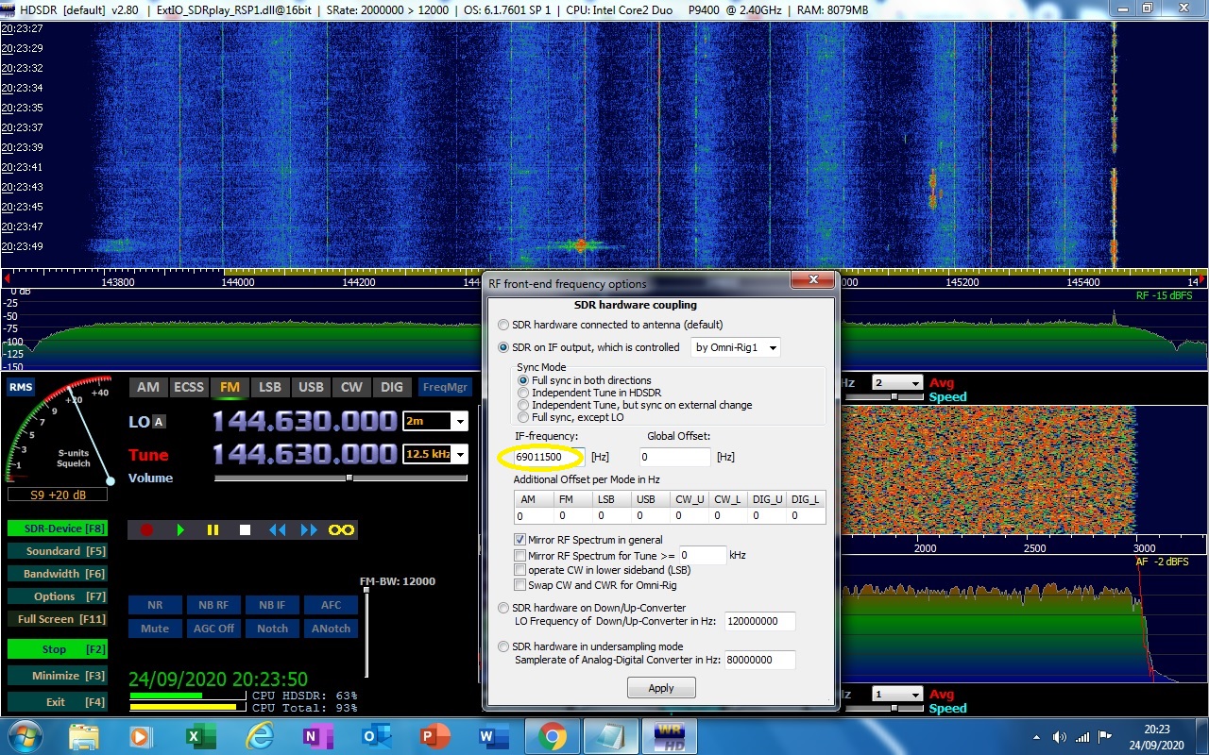
Task: Click the red record button
Action: click(146, 530)
